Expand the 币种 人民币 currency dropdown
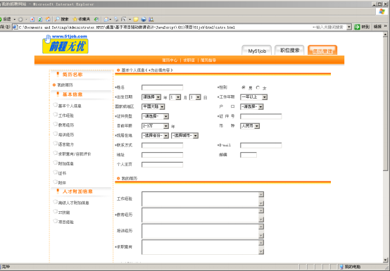The width and height of the screenshot is (390, 271). (x=250, y=126)
